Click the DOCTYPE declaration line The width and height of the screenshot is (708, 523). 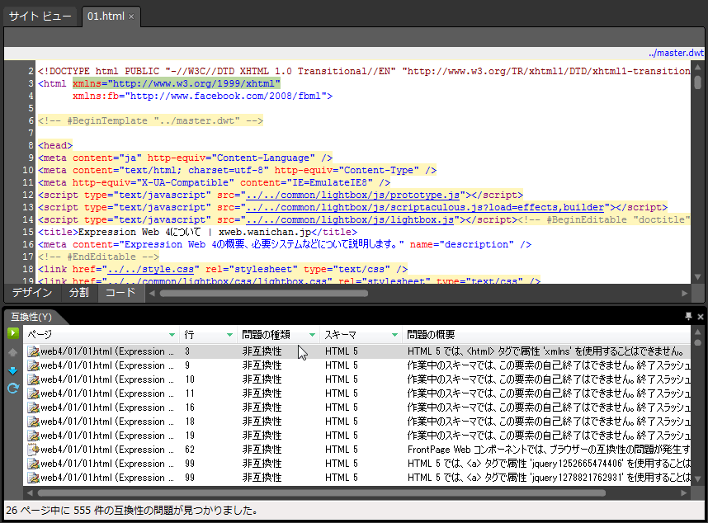coord(364,71)
